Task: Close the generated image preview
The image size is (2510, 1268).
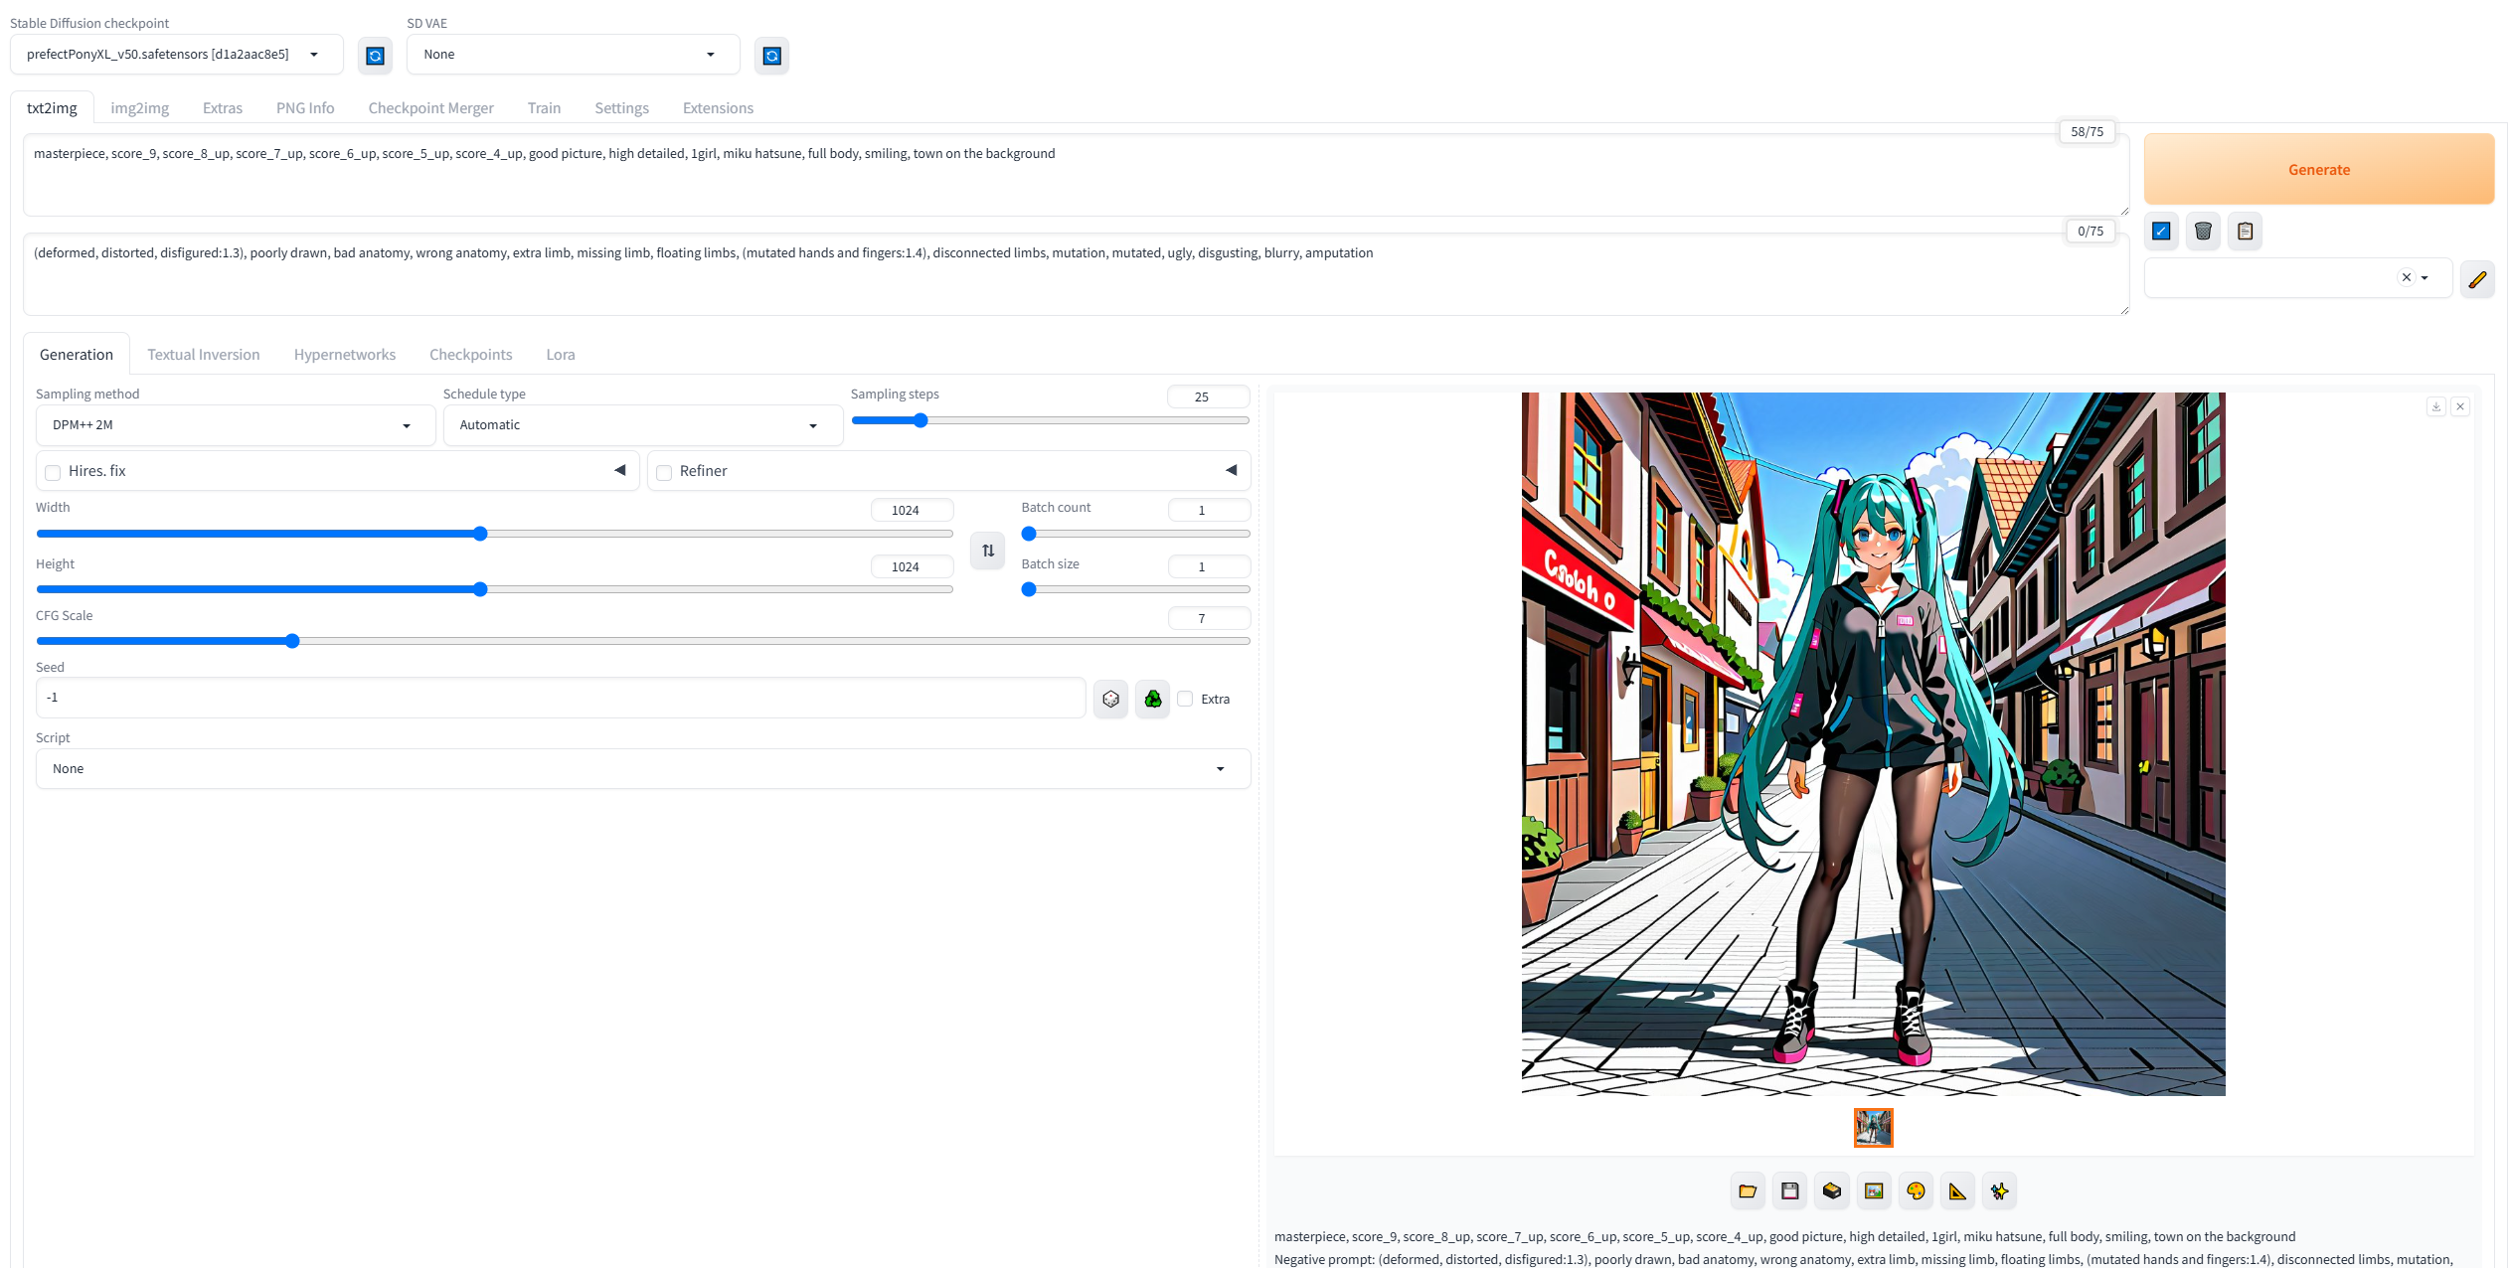Action: 2460,406
